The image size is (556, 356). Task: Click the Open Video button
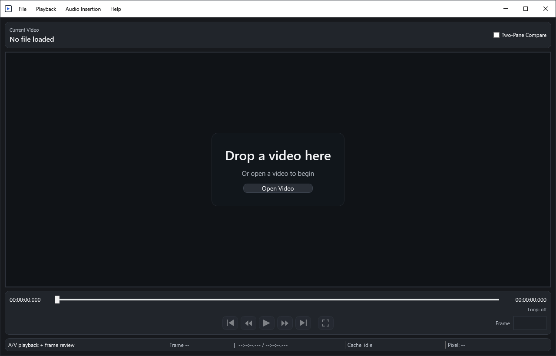(278, 188)
